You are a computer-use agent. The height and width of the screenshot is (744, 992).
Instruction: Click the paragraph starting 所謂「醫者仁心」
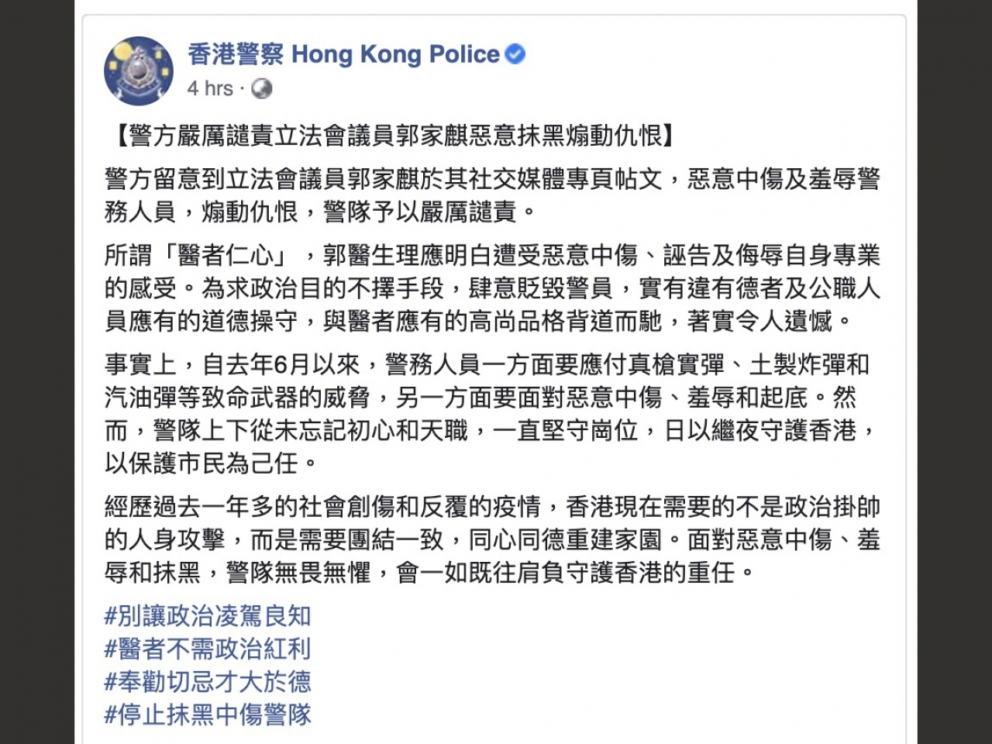tap(491, 288)
